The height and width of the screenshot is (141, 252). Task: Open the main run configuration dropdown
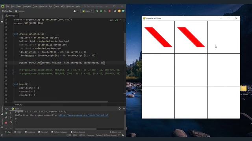[x=87, y=11]
